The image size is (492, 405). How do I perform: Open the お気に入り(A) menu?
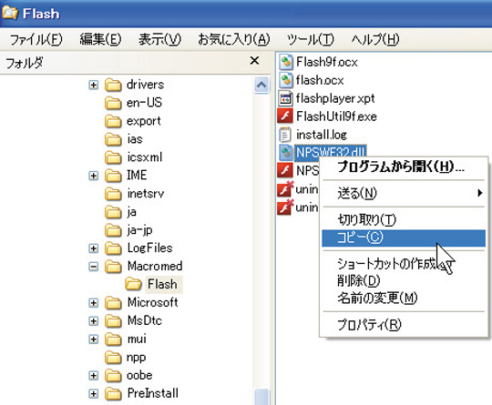coord(234,40)
